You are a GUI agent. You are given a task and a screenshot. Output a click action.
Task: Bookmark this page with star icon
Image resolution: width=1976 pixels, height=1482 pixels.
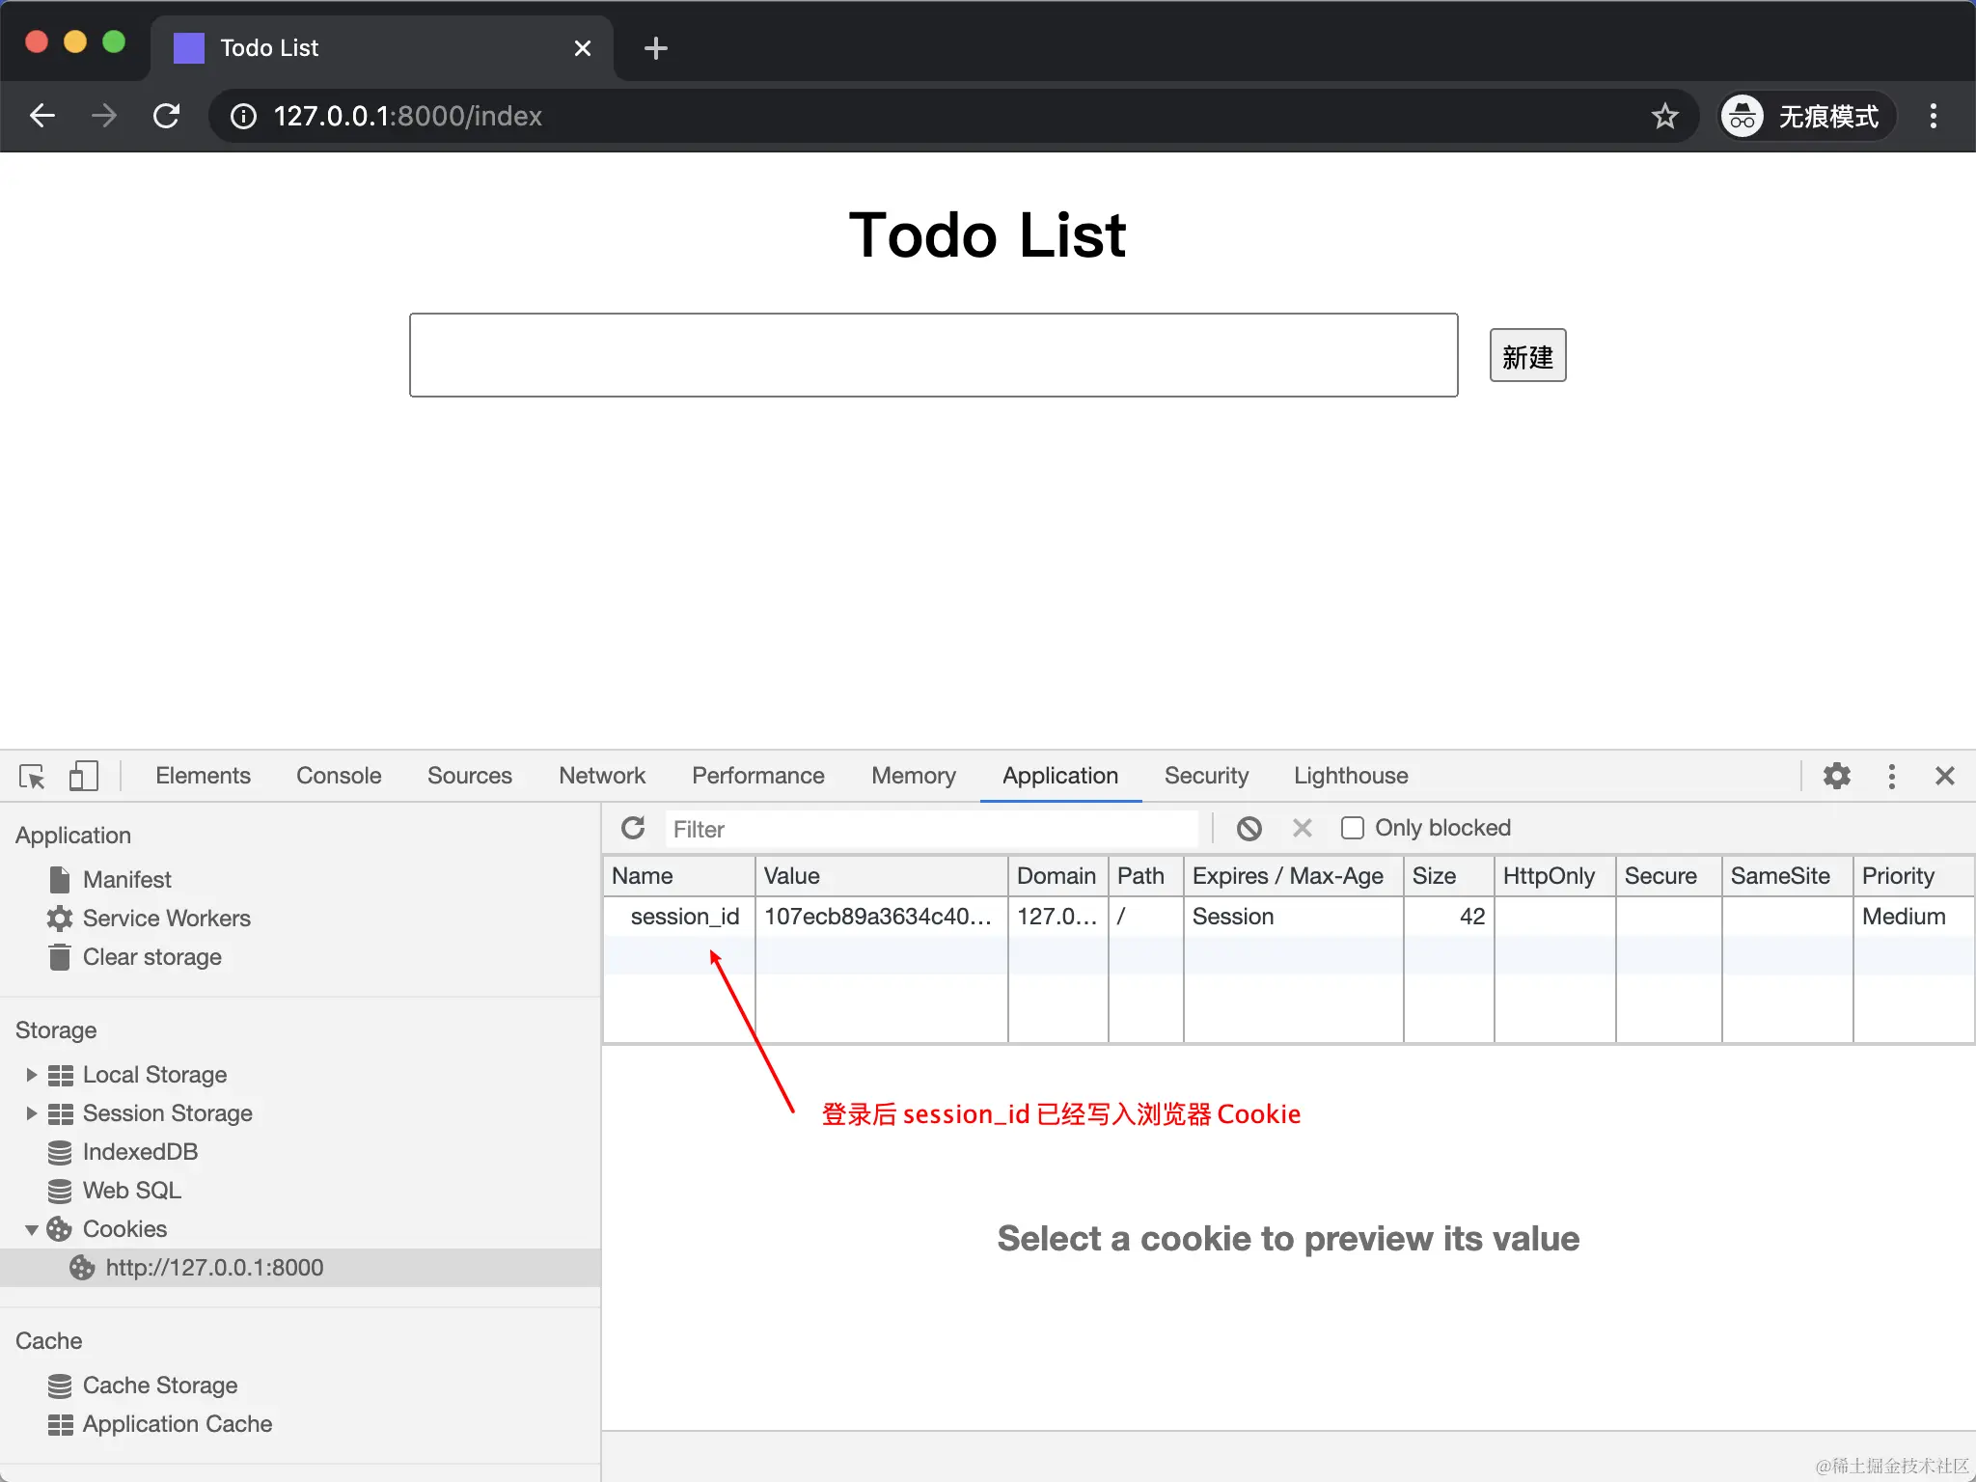point(1664,117)
